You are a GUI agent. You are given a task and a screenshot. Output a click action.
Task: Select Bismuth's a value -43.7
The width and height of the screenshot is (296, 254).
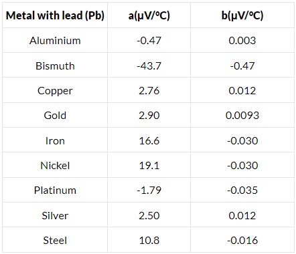149,66
